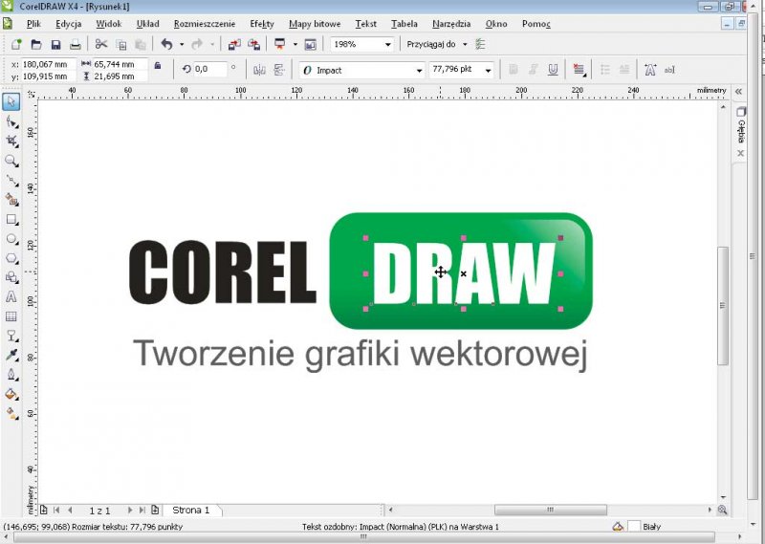Click the horizontal scrollbar thumb
This screenshot has width=765, height=544.
click(551, 510)
